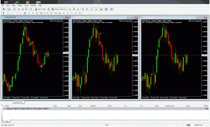Expand the Profiles dropdown arrow
The width and height of the screenshot is (210, 127).
pos(11,9)
